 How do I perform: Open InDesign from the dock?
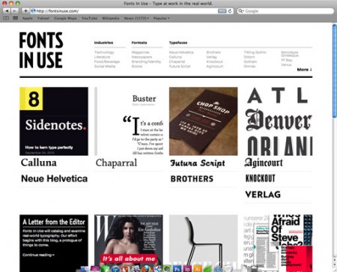[x=187, y=269]
